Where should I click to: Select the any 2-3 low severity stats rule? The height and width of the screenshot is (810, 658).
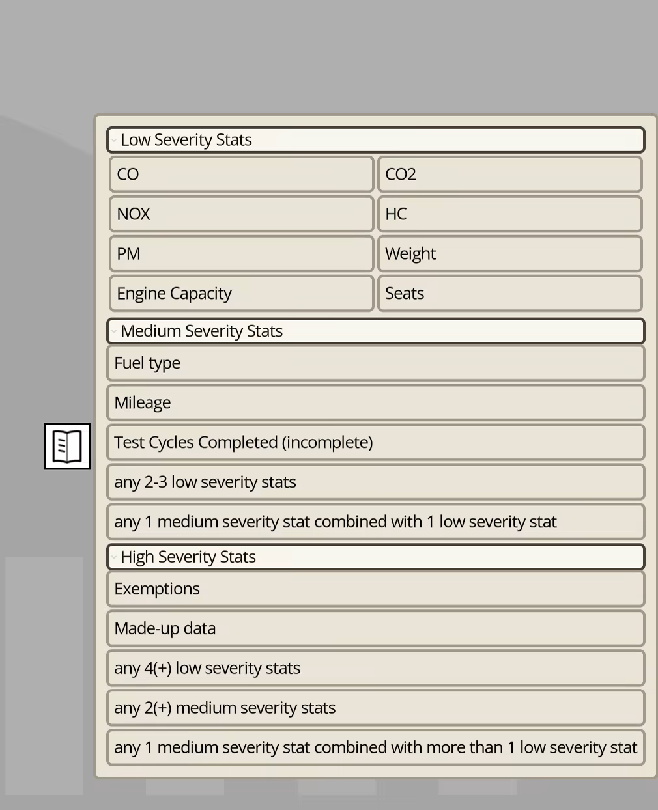point(375,482)
